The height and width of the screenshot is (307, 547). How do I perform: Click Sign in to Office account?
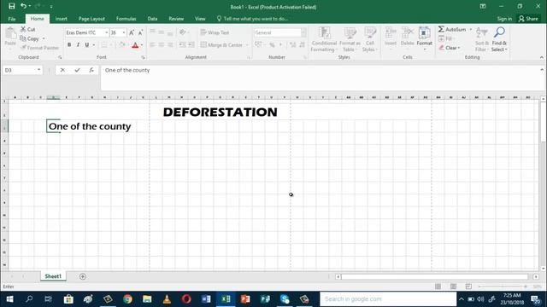[x=504, y=19]
